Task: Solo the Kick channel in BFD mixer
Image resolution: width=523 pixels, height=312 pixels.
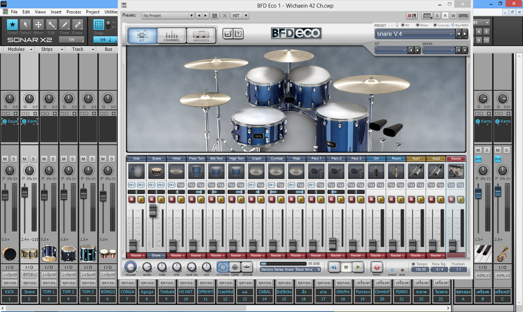Action: 141,199
